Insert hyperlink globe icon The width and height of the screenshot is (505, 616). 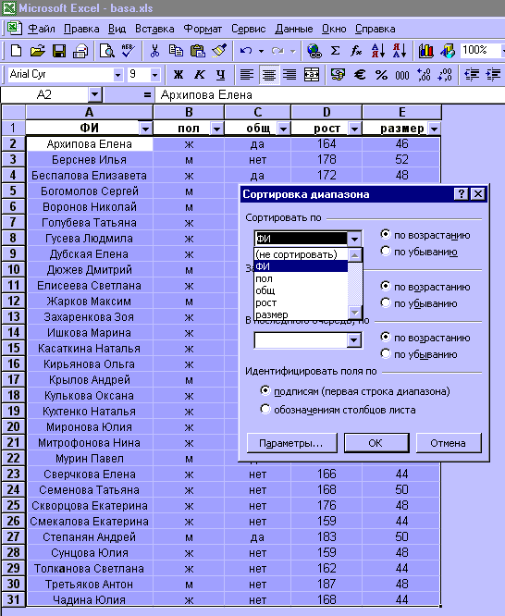click(314, 51)
